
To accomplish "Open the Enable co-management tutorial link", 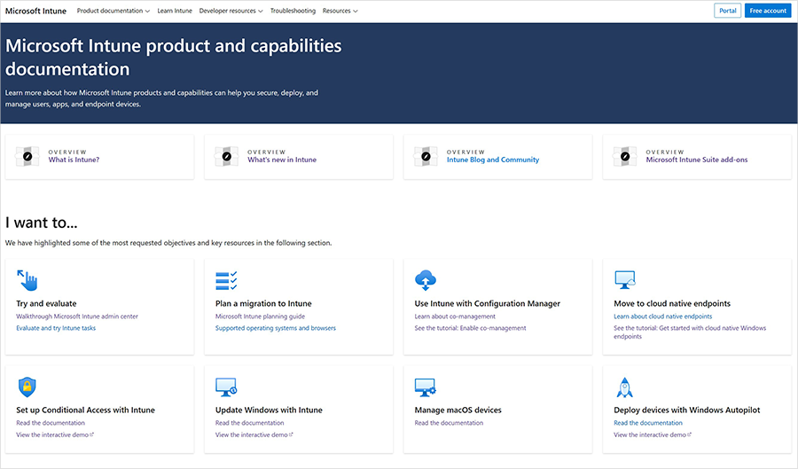I will point(470,328).
